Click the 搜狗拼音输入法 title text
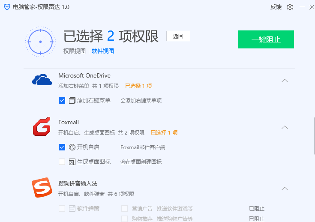This screenshot has height=222, width=315. tap(78, 183)
